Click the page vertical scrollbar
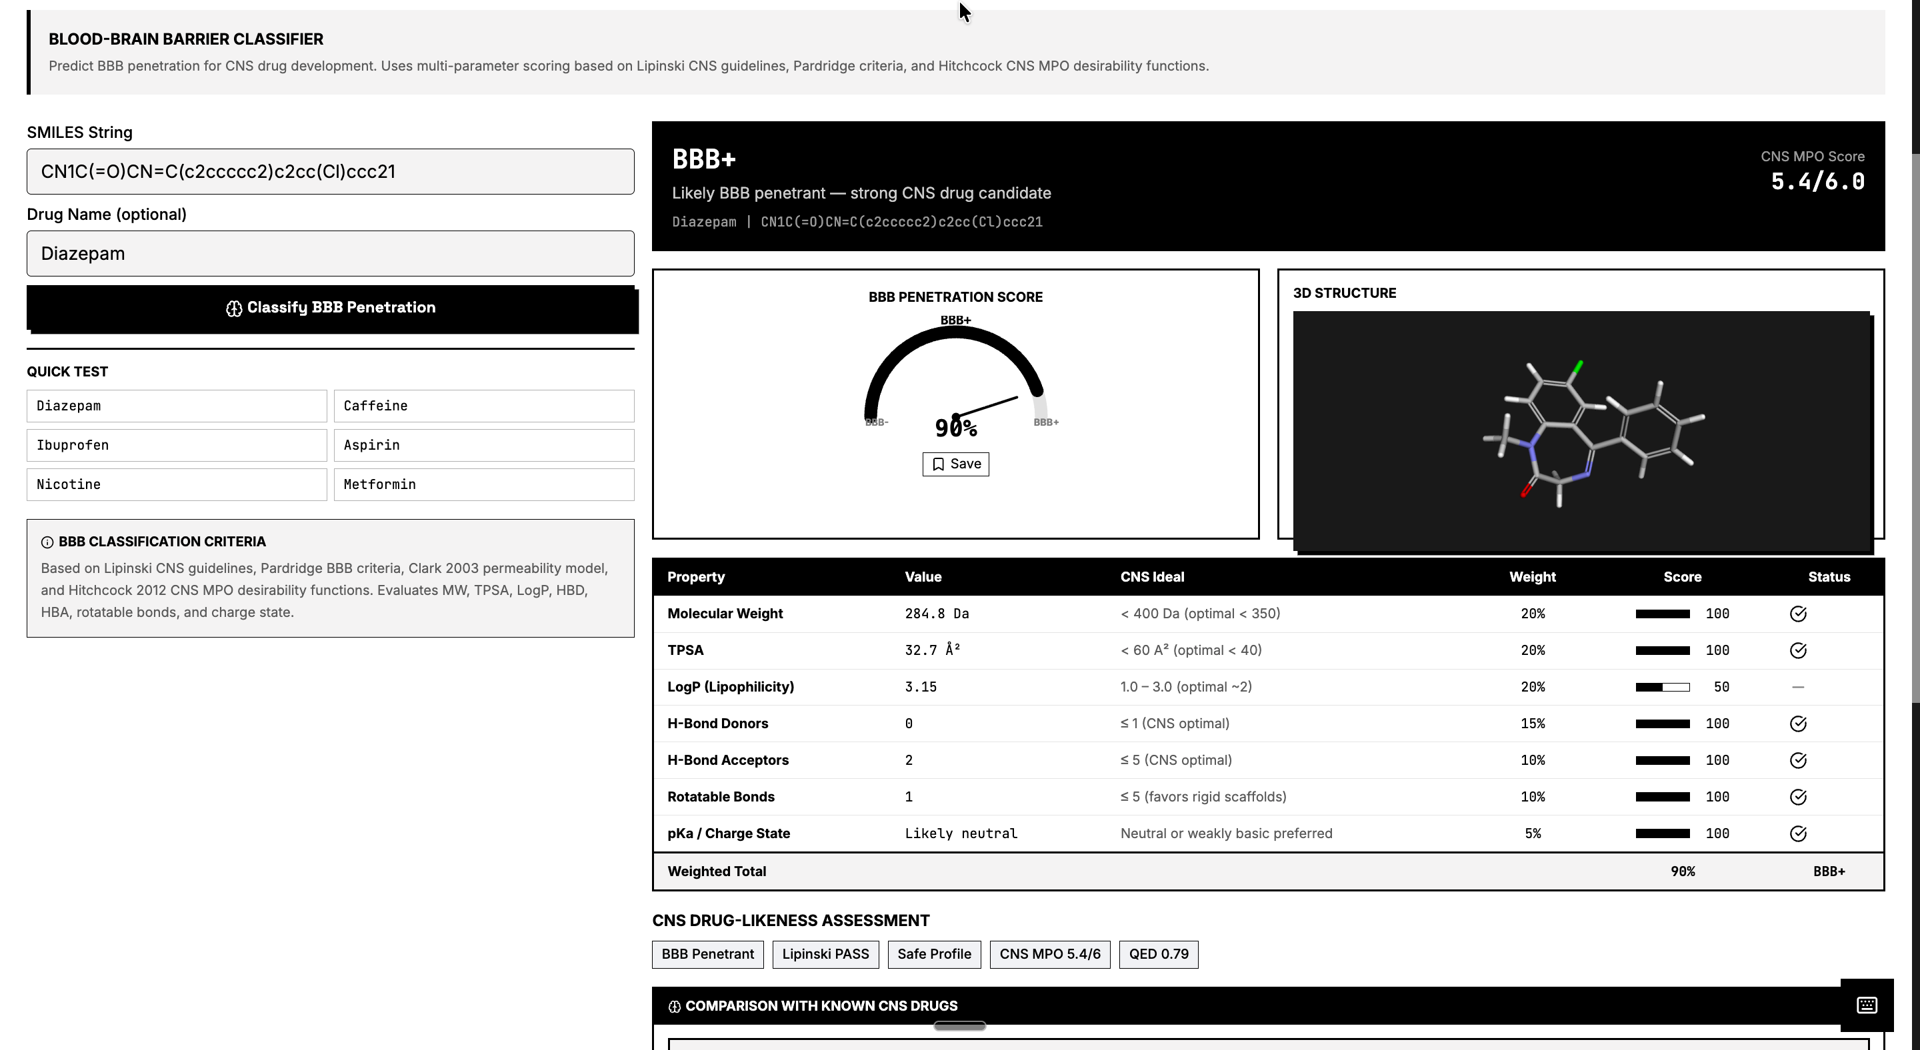This screenshot has width=1920, height=1050. 1915,428
